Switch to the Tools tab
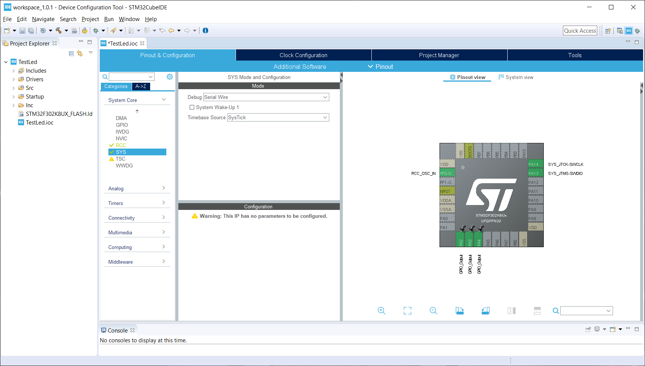 pos(575,55)
